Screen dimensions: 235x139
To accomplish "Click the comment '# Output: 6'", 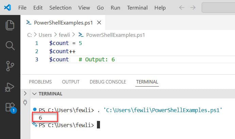I will [97, 59].
